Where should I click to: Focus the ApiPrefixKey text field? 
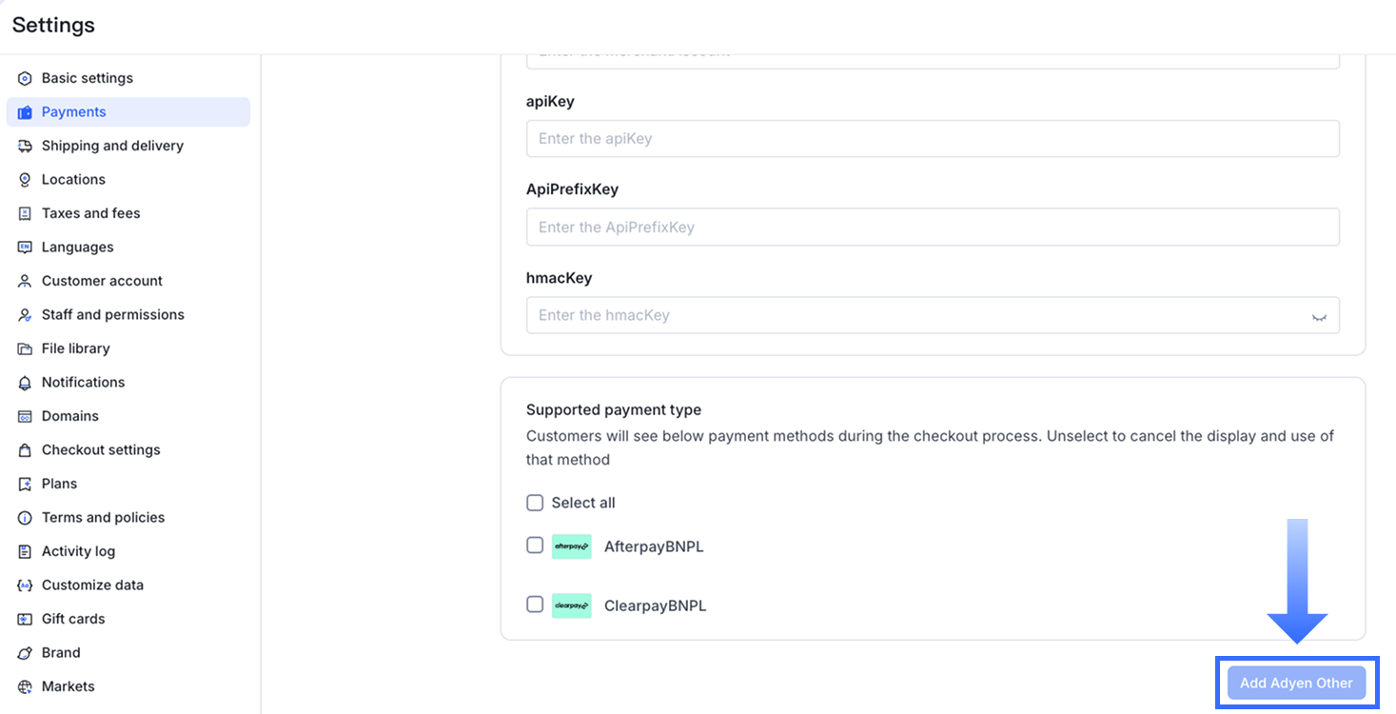[x=933, y=228]
